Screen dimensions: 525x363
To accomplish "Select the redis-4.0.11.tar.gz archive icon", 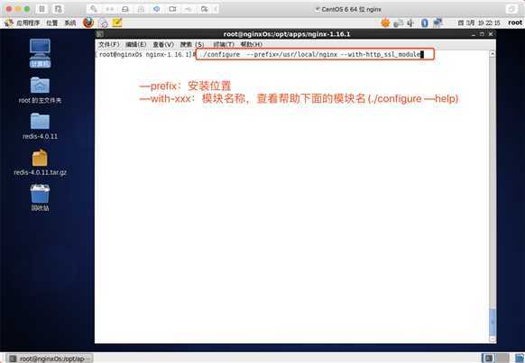I will [40, 162].
